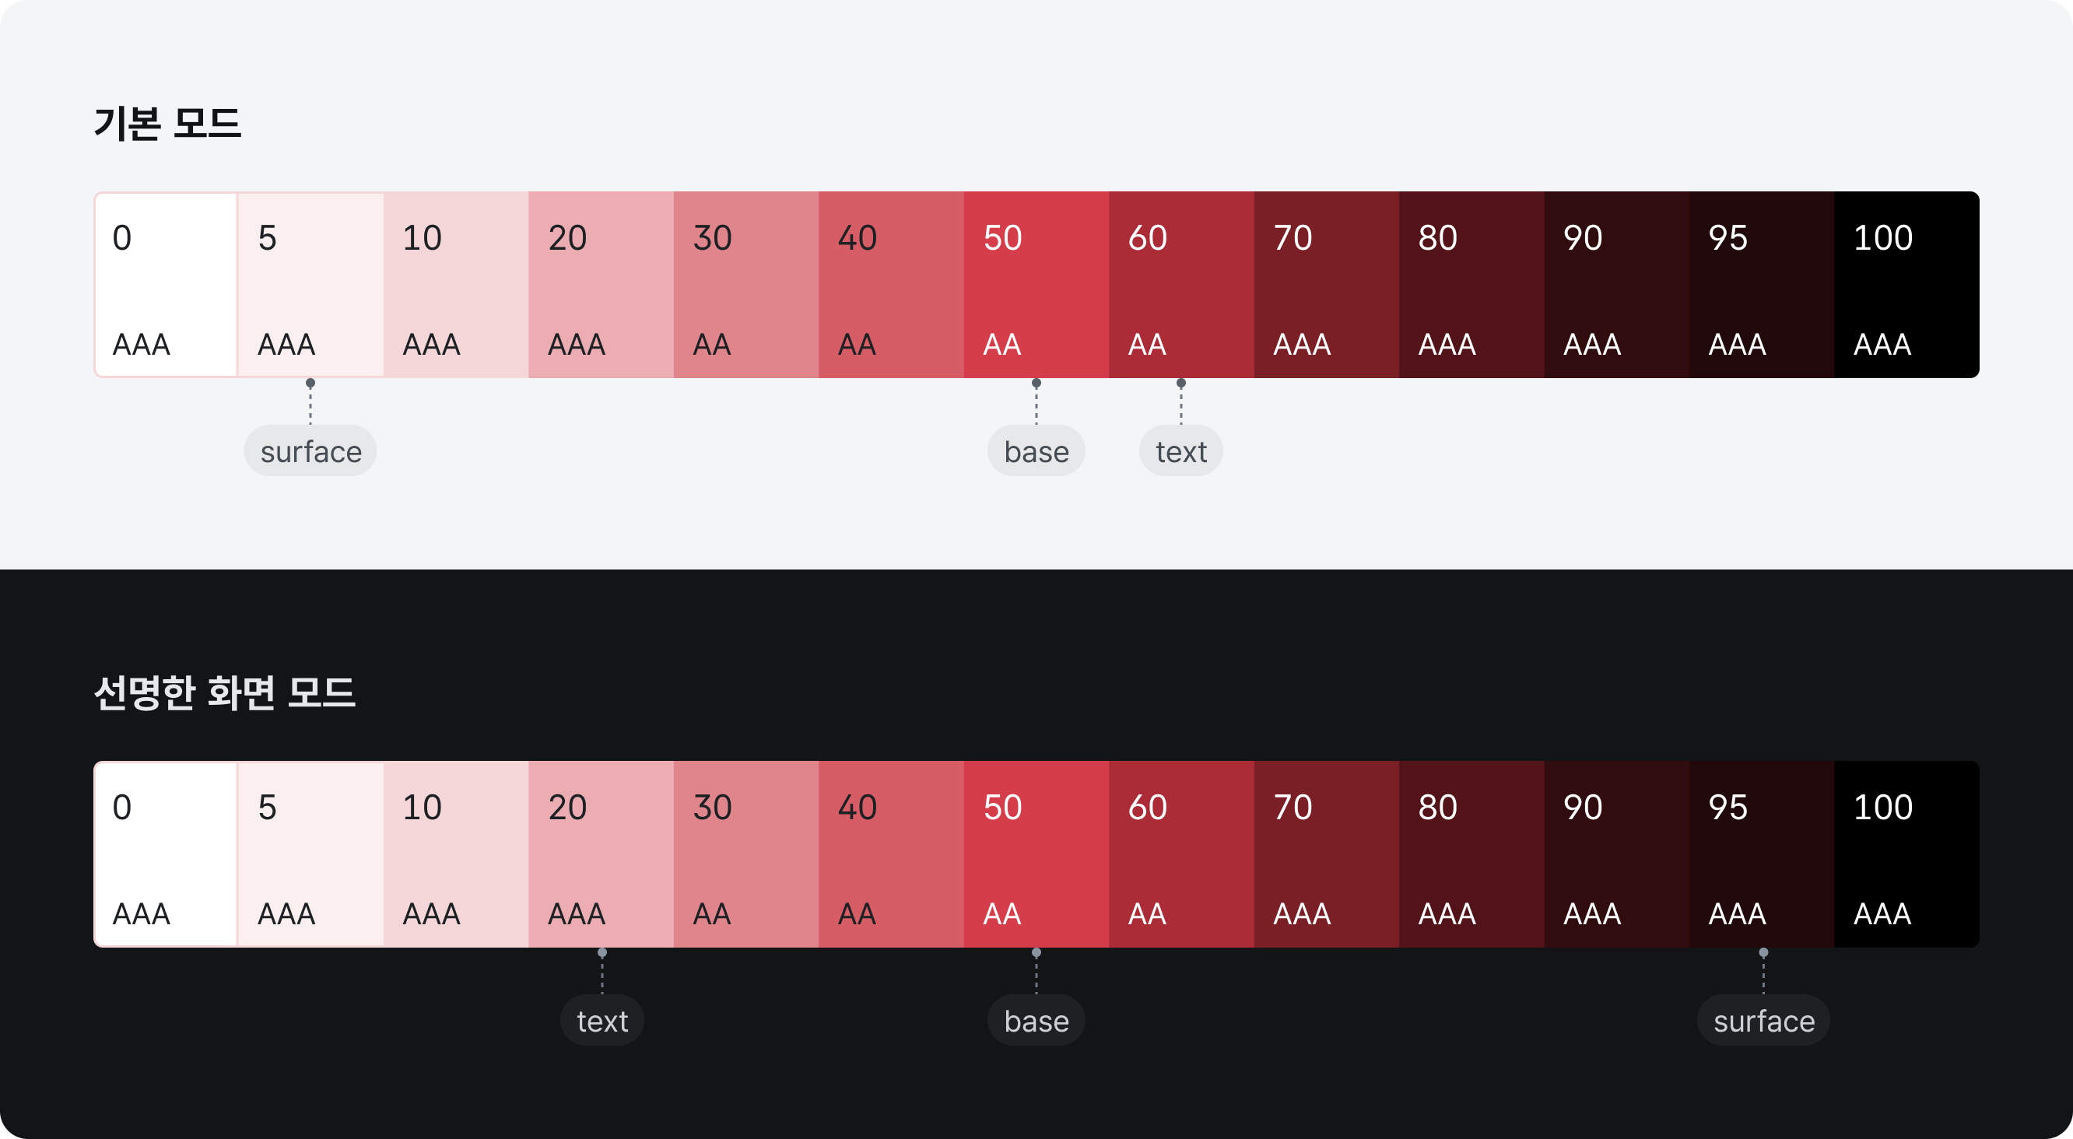
Task: Pick the 30 swatch in 선명한 화면 모드
Action: pos(746,854)
